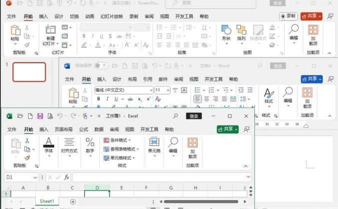Select the slide 1 thumbnail in PowerPoint
The width and height of the screenshot is (338, 209).
pos(29,72)
